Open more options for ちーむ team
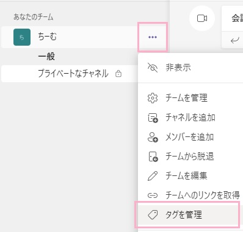243x232 pixels. 153,37
